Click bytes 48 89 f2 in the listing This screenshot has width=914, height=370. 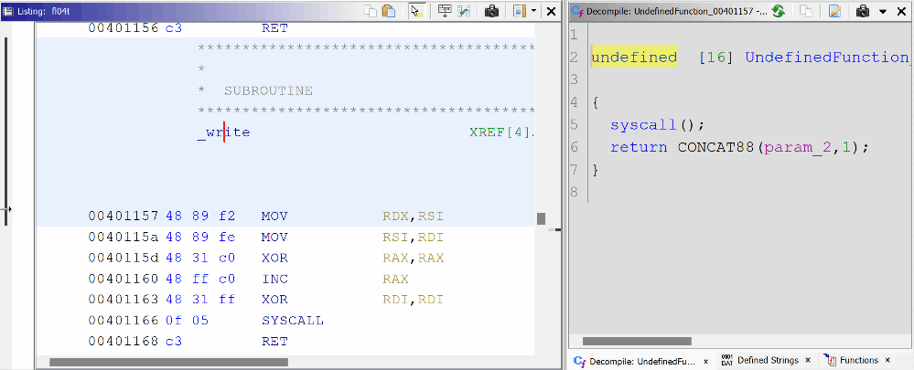pos(200,217)
